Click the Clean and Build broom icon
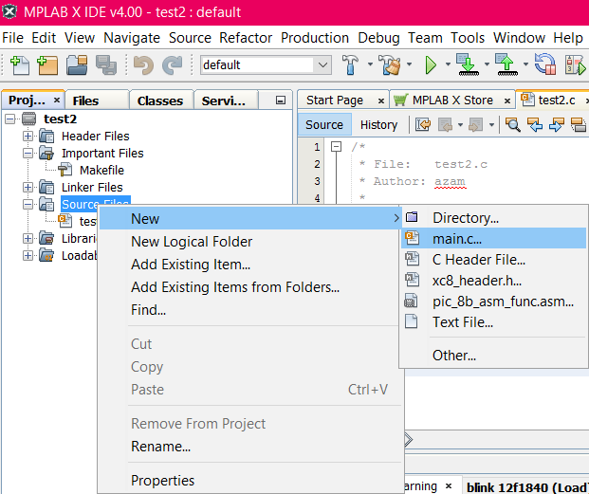This screenshot has width=589, height=494. coord(389,64)
